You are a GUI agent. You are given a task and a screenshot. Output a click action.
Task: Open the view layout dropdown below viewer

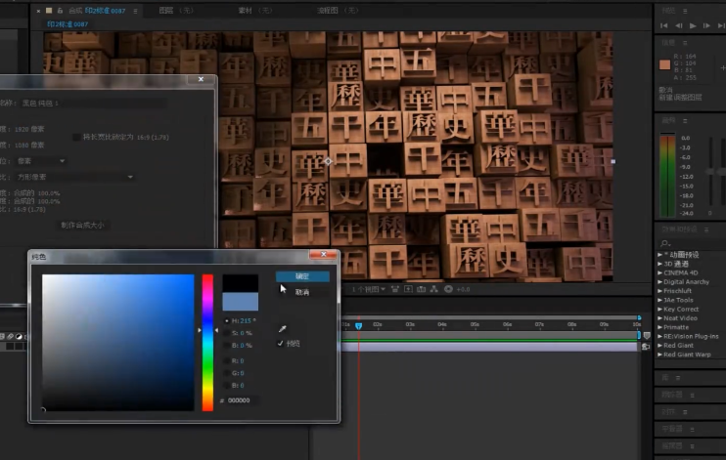(368, 289)
